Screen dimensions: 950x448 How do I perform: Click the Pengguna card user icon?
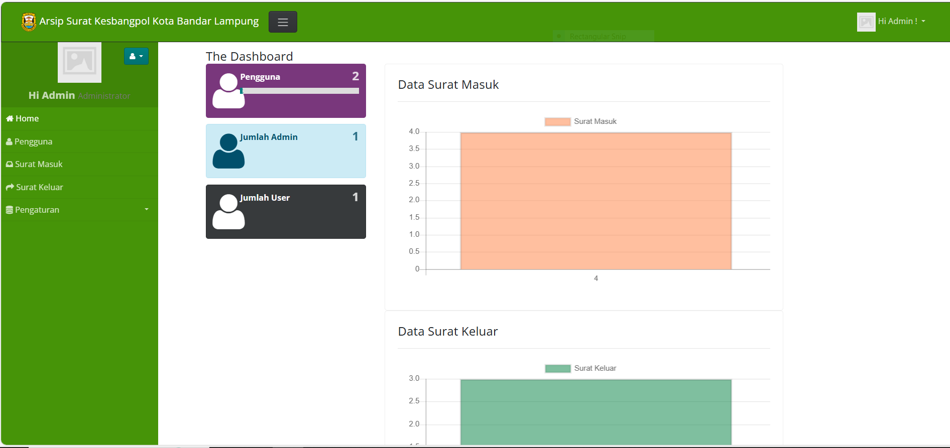click(x=228, y=91)
